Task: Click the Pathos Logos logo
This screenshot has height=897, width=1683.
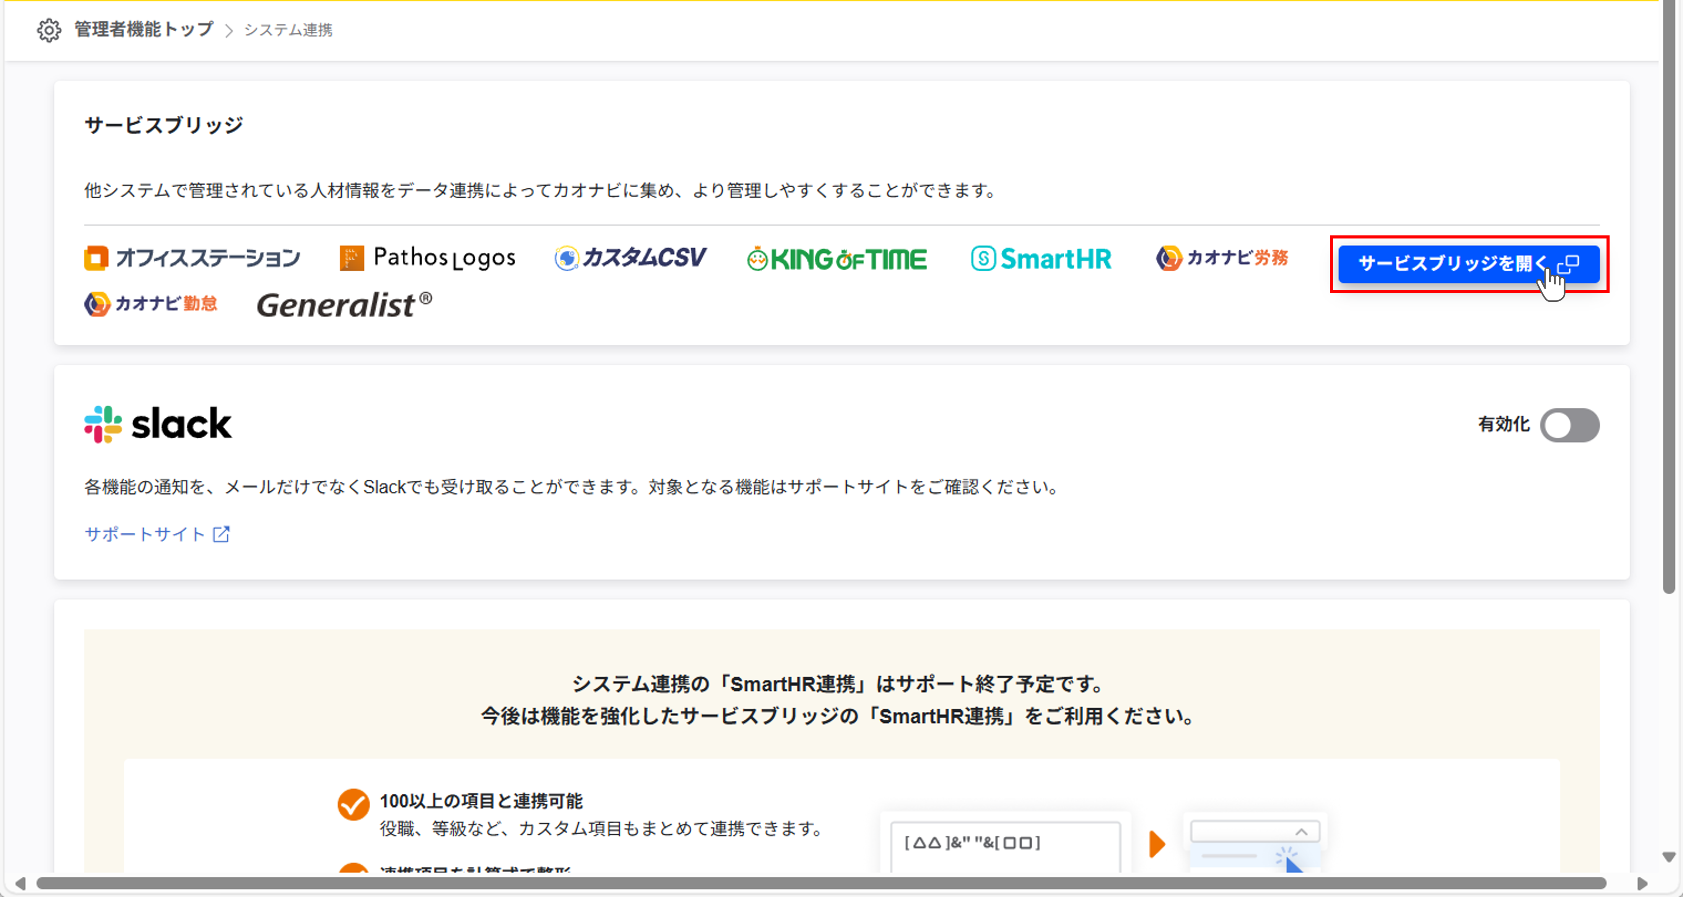Action: (x=427, y=258)
